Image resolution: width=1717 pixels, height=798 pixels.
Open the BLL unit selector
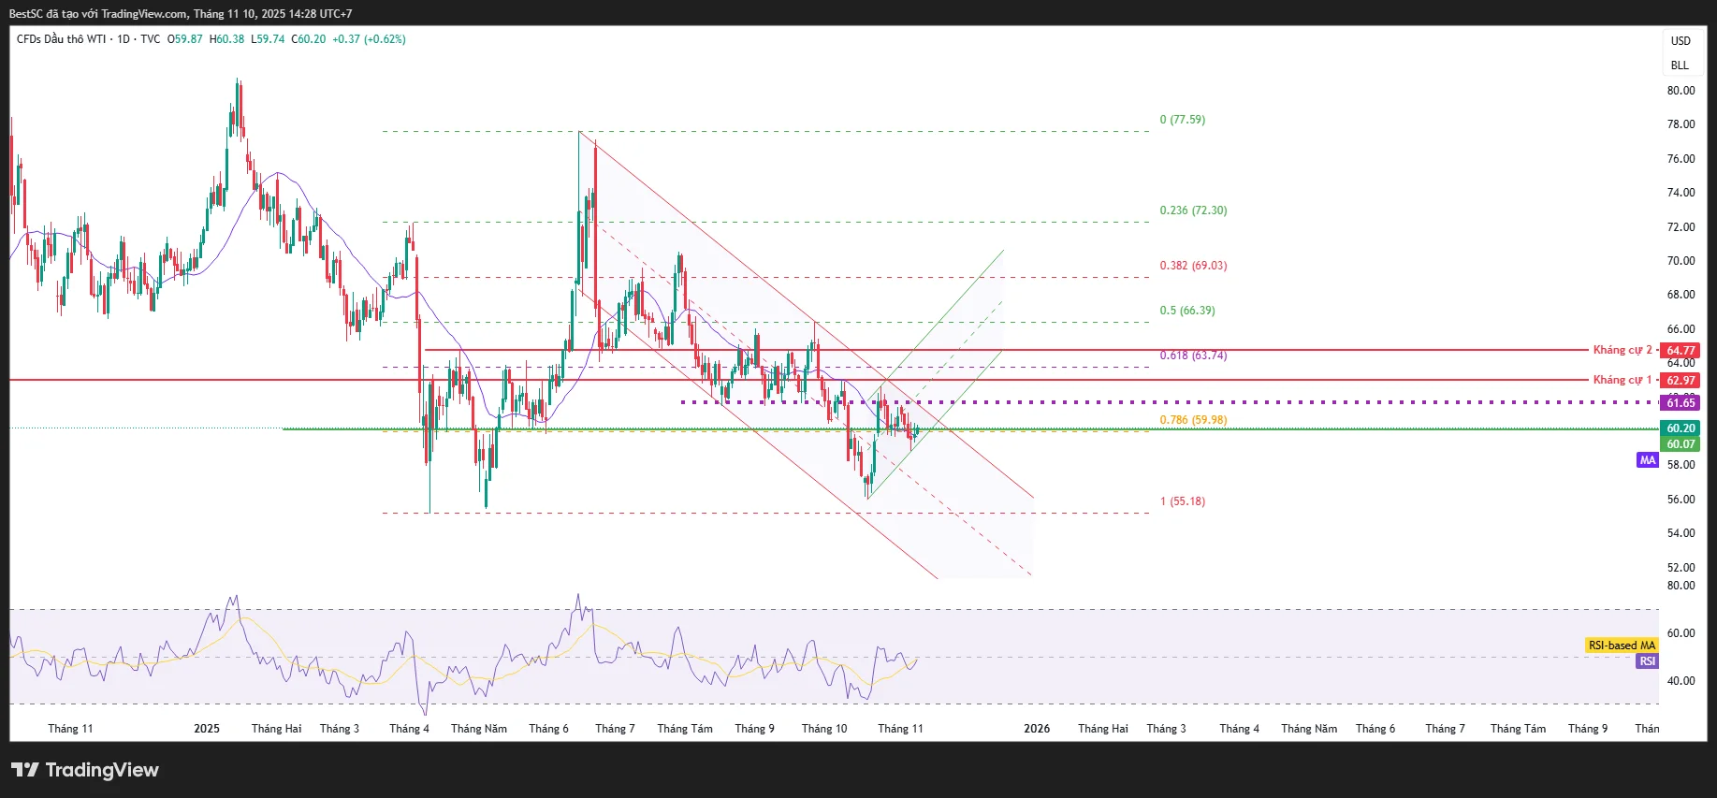(1680, 65)
